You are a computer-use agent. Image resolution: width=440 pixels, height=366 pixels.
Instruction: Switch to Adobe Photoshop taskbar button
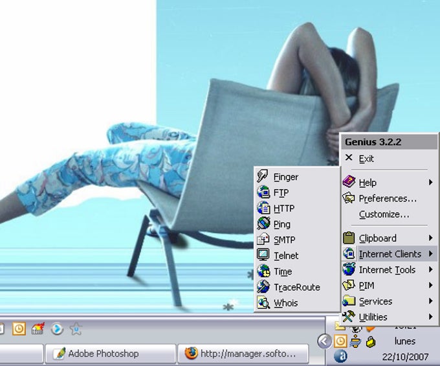pyautogui.click(x=110, y=353)
